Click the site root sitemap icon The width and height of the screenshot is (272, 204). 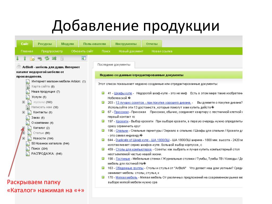tap(19, 66)
